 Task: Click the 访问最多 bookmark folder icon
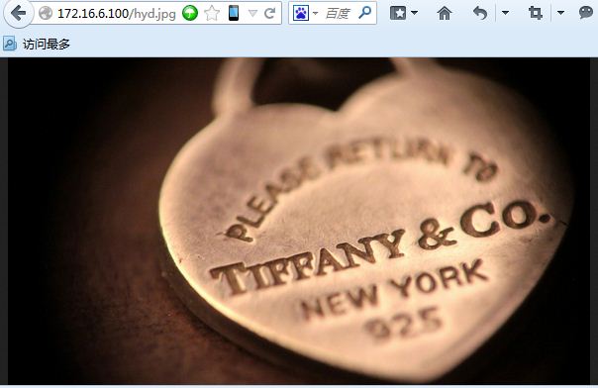click(10, 44)
